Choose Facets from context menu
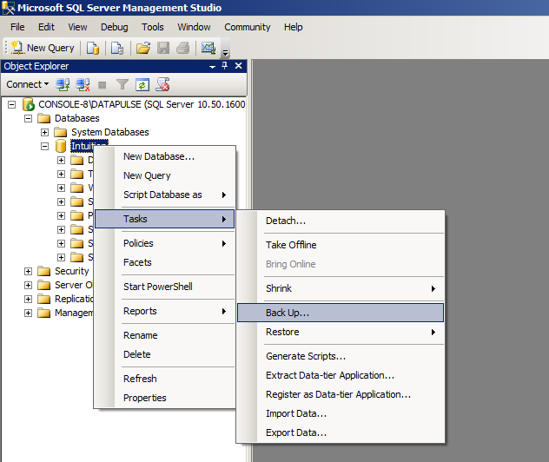This screenshot has height=462, width=549. coord(164,262)
